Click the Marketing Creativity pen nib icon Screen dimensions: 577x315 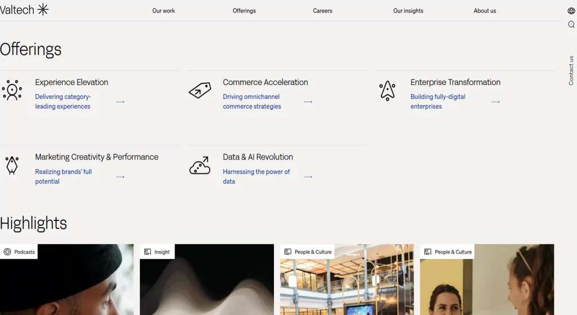tap(12, 165)
